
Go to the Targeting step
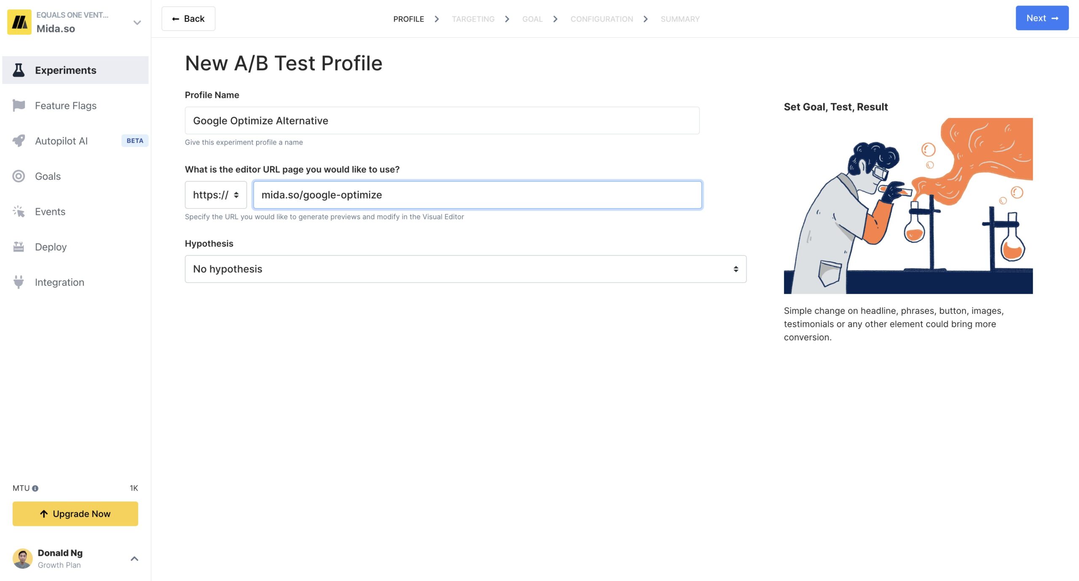[x=473, y=19]
